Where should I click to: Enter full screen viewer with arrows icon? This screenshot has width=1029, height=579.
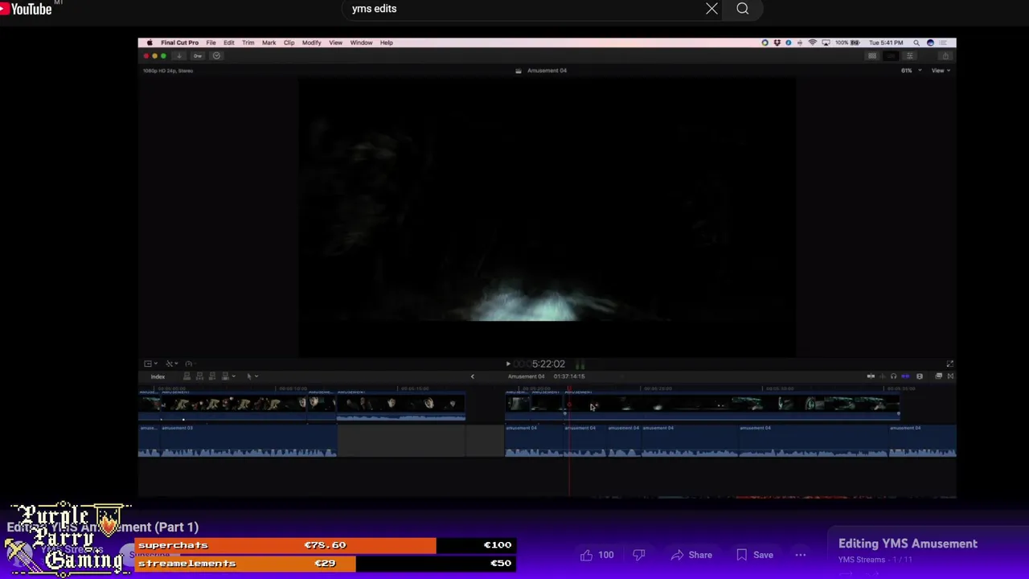[x=949, y=364]
